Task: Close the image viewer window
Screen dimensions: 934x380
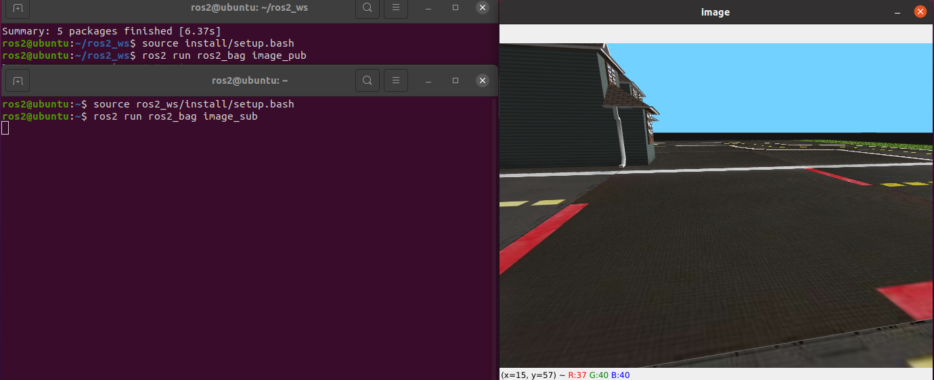Action: [919, 11]
